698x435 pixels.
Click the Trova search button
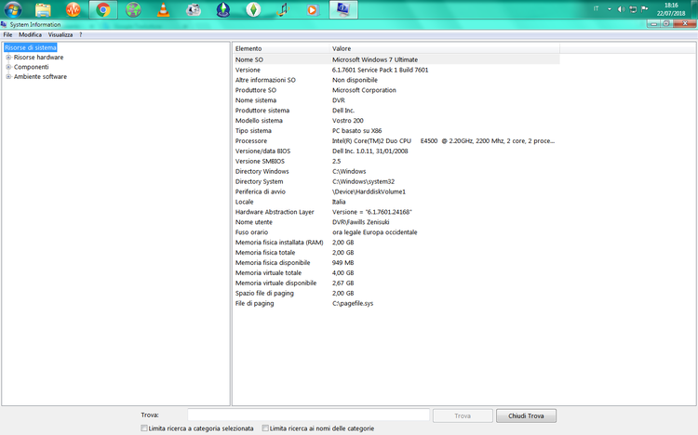[x=463, y=415]
